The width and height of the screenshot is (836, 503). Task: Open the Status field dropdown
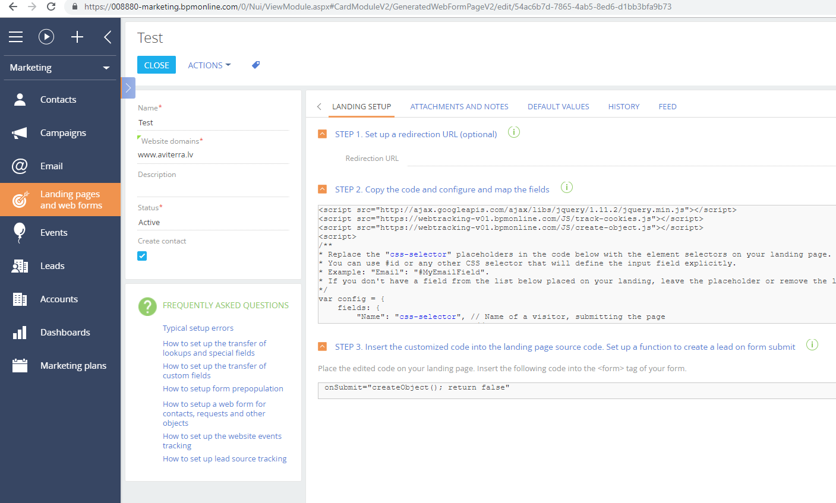click(x=213, y=222)
